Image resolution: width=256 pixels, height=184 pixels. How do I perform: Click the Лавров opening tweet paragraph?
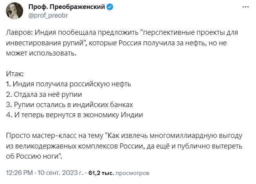click(122, 43)
